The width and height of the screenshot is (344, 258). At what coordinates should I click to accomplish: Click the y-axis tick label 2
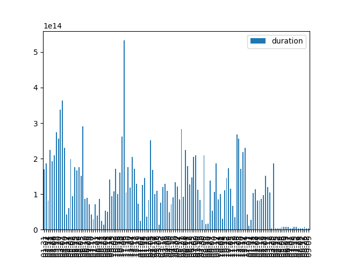[x=37, y=159]
